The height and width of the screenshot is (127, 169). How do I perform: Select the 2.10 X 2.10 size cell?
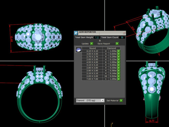92,73
